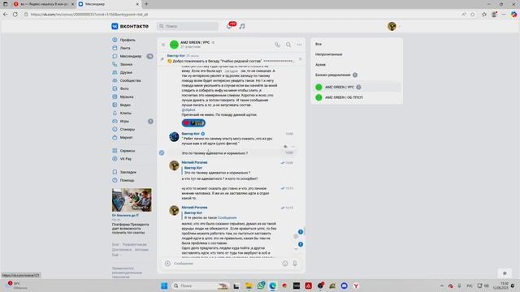Screen dimensions: 520x292
Task: Open Виктор Кот's name in the 13:08 message
Action: (190, 134)
